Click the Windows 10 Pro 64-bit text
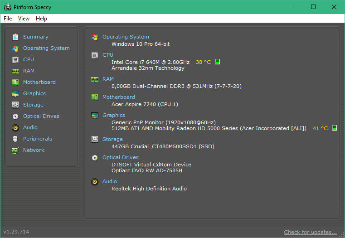The width and height of the screenshot is (345, 238). click(141, 44)
